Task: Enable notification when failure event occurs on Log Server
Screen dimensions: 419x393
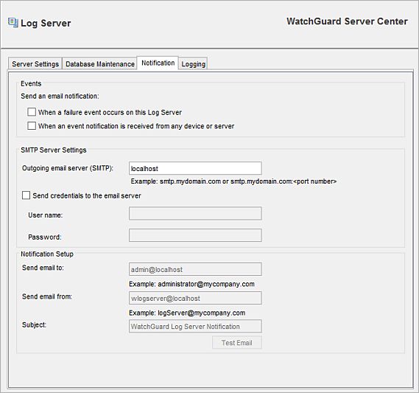Action: [32, 112]
